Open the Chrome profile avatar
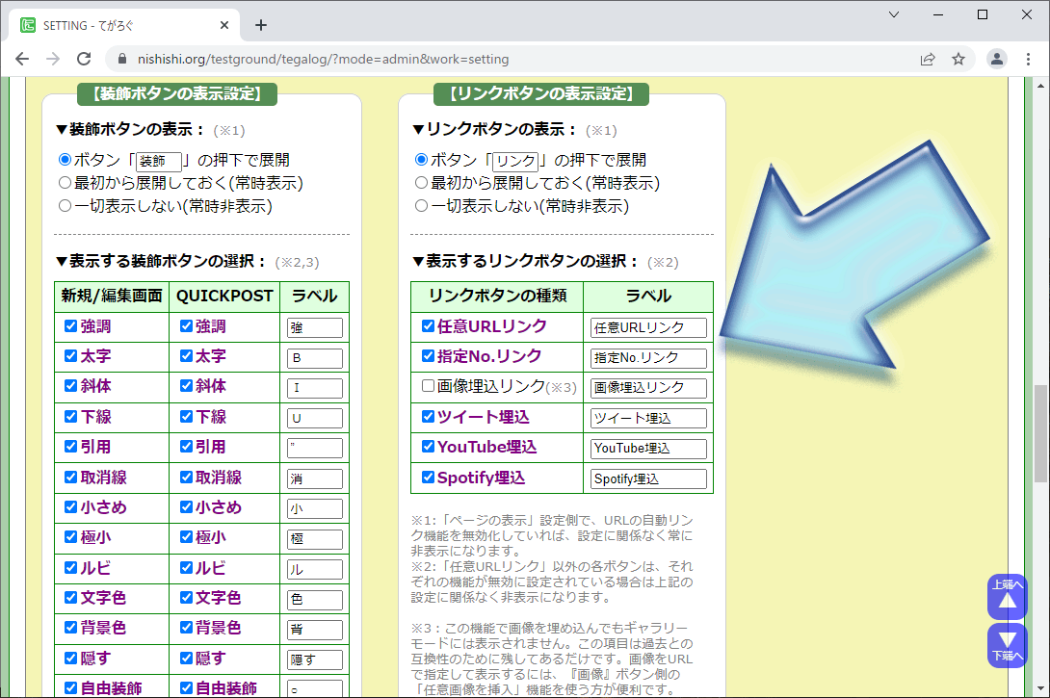The height and width of the screenshot is (698, 1050). pyautogui.click(x=996, y=59)
